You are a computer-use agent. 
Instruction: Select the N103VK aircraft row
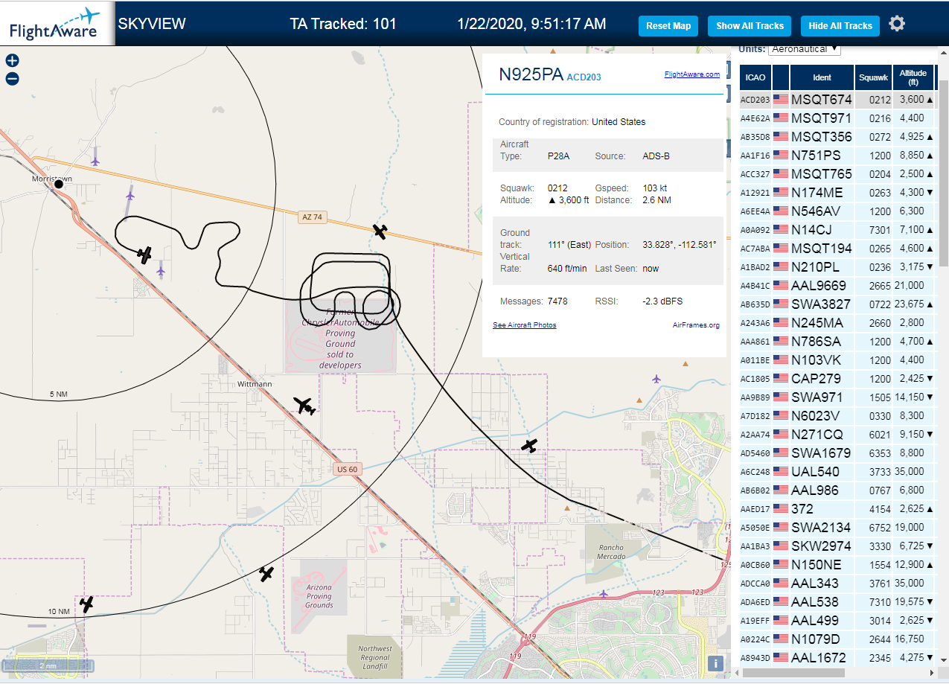(x=837, y=359)
